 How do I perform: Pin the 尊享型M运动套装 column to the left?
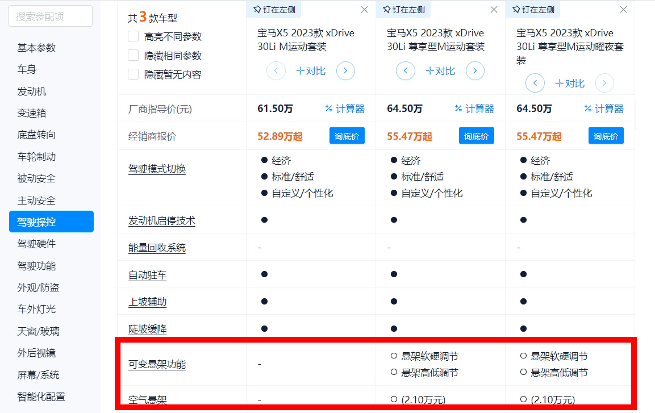[x=403, y=9]
